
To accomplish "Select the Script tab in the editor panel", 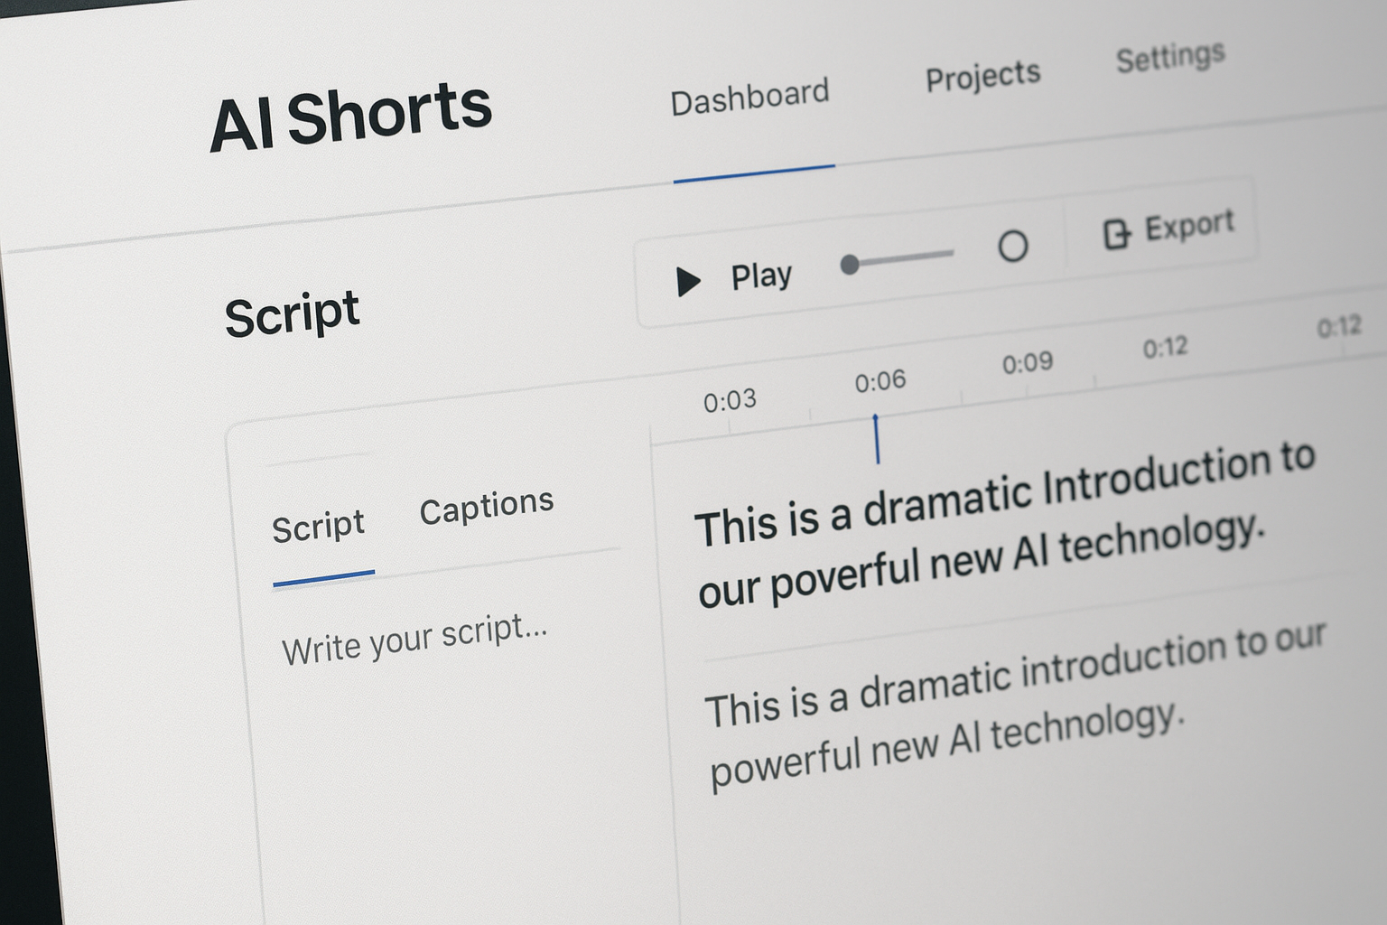I will [318, 527].
